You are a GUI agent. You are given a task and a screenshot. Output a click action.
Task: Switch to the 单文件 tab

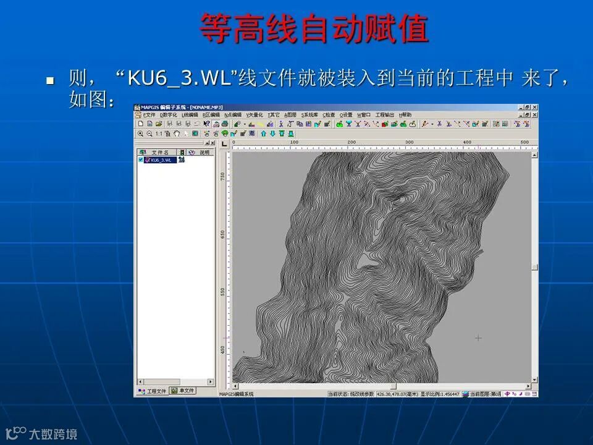click(183, 391)
